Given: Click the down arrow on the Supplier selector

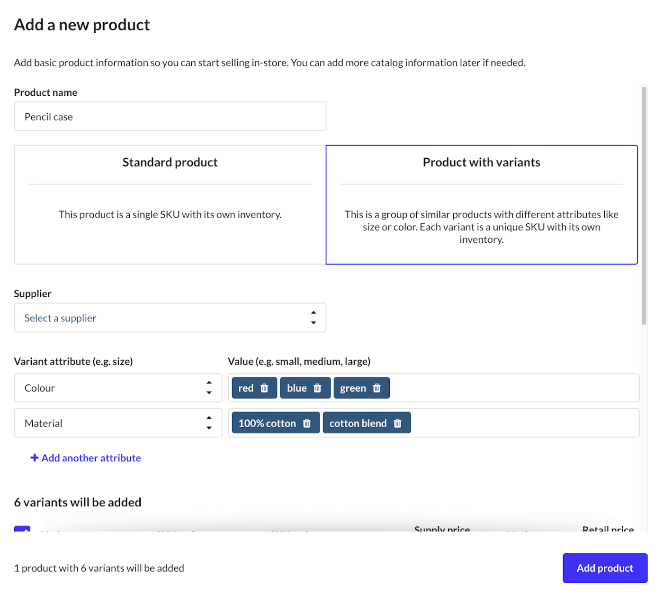Looking at the screenshot, I should (x=314, y=323).
